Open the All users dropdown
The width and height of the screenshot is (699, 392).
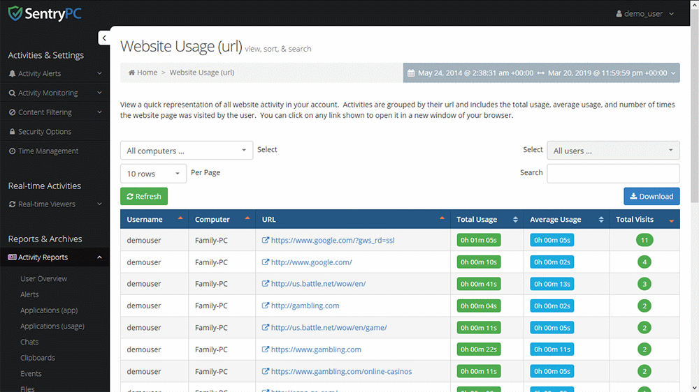click(613, 151)
